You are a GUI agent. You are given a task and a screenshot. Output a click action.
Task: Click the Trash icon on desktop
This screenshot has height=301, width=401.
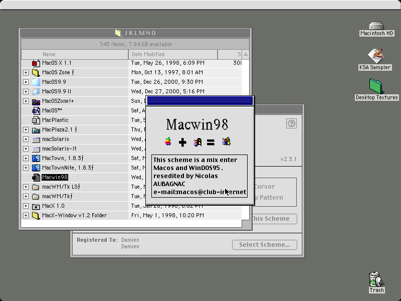coord(375,279)
